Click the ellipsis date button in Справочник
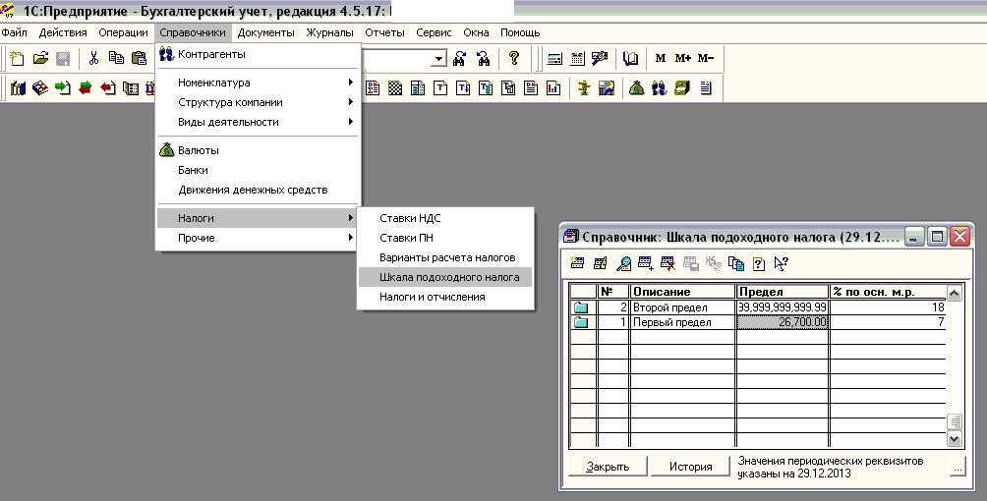The width and height of the screenshot is (987, 501). point(958,469)
